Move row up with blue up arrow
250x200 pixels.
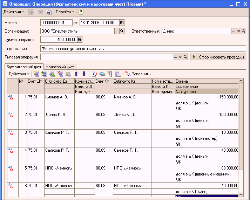click(76, 74)
